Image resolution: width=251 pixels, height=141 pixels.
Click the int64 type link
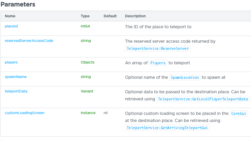(85, 26)
